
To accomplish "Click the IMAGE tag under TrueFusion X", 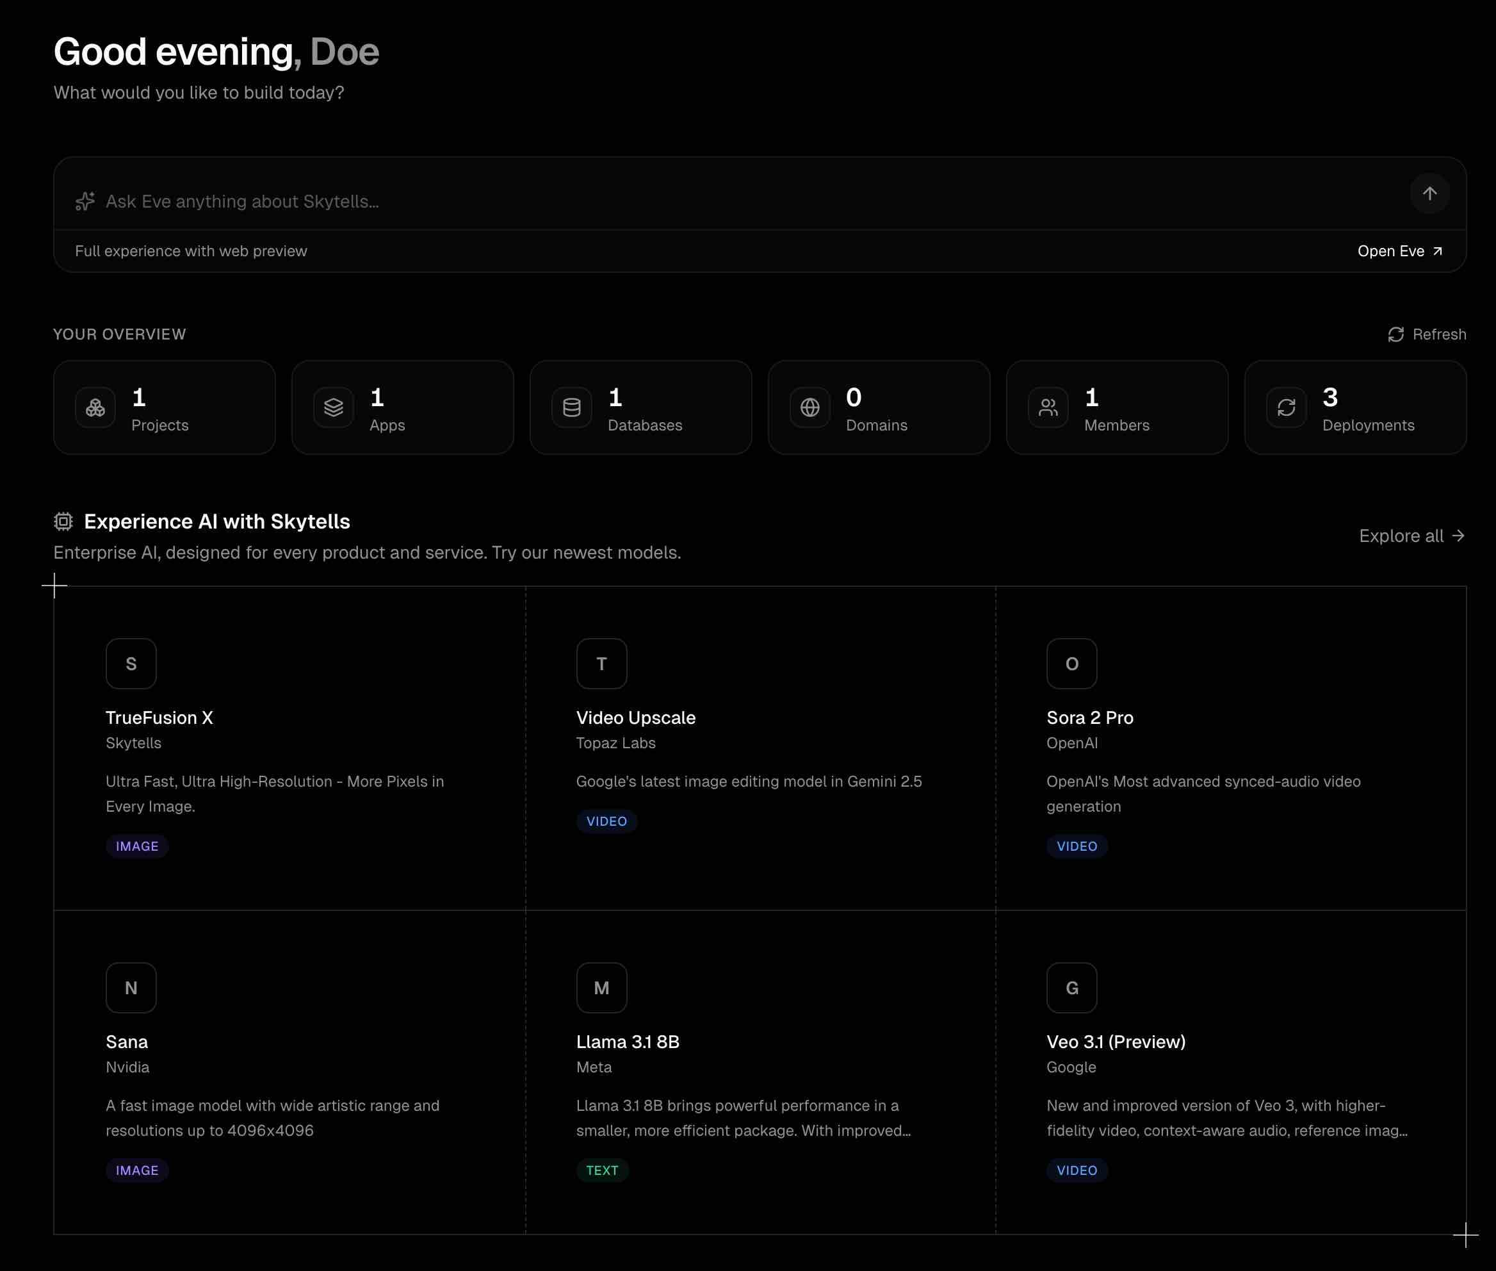I will [x=137, y=846].
